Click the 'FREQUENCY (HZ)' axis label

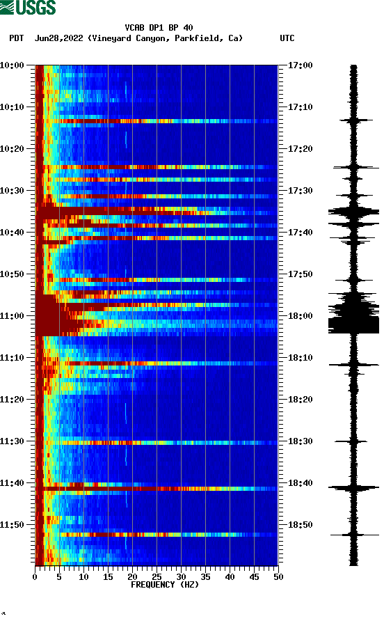[x=165, y=585]
